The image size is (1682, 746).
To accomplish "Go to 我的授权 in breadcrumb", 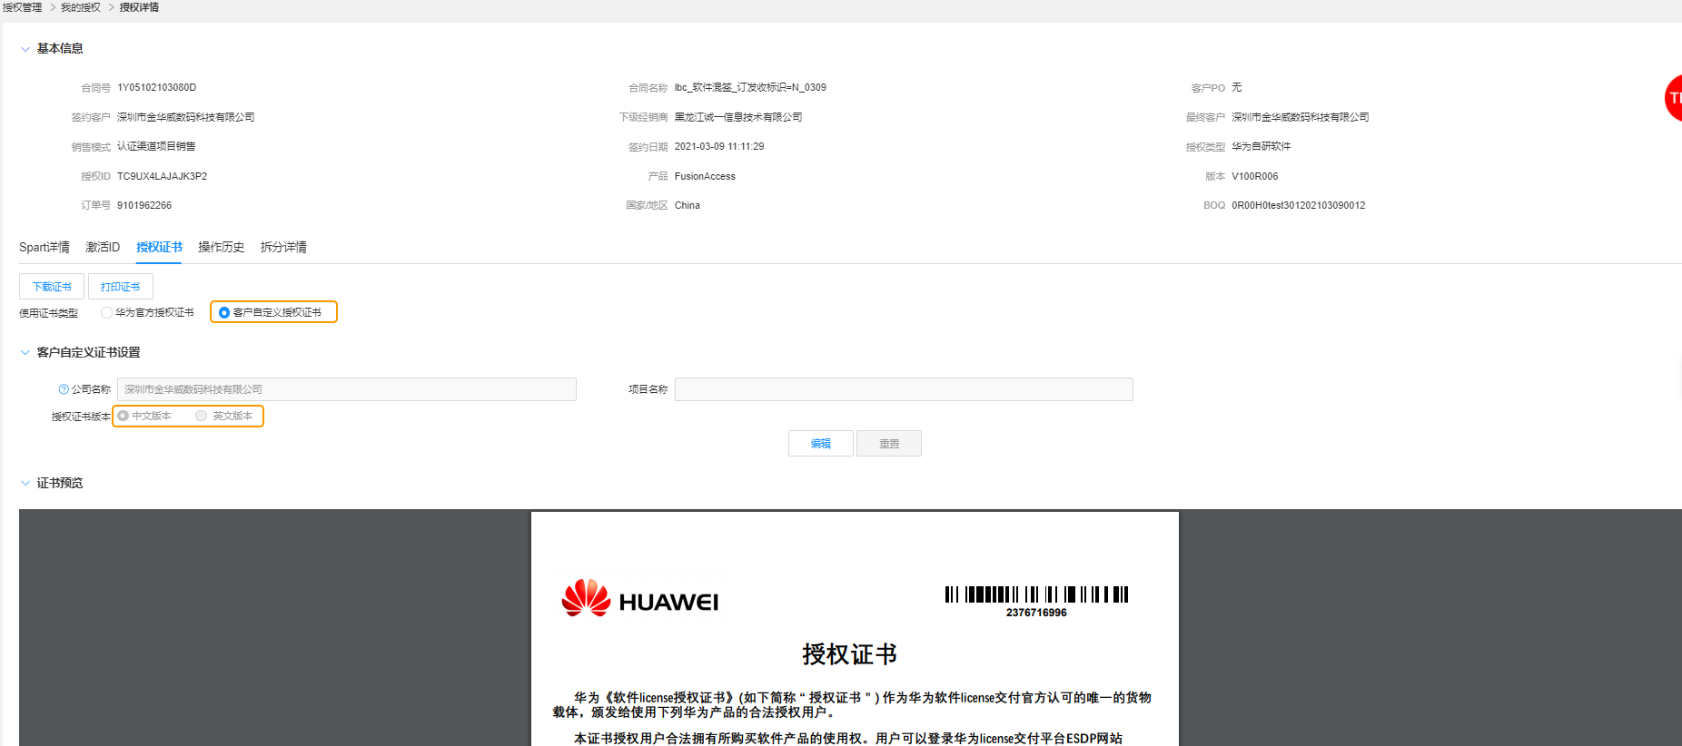I will (81, 7).
